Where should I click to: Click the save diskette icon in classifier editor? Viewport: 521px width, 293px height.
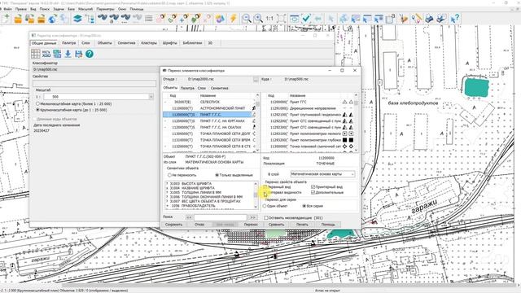click(79, 54)
